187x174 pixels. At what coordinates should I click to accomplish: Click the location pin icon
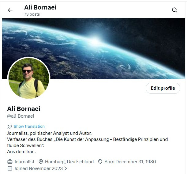point(41,162)
